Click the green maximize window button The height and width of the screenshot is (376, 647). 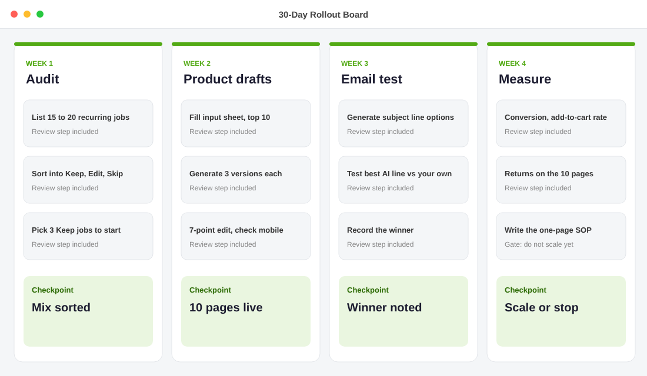point(40,14)
